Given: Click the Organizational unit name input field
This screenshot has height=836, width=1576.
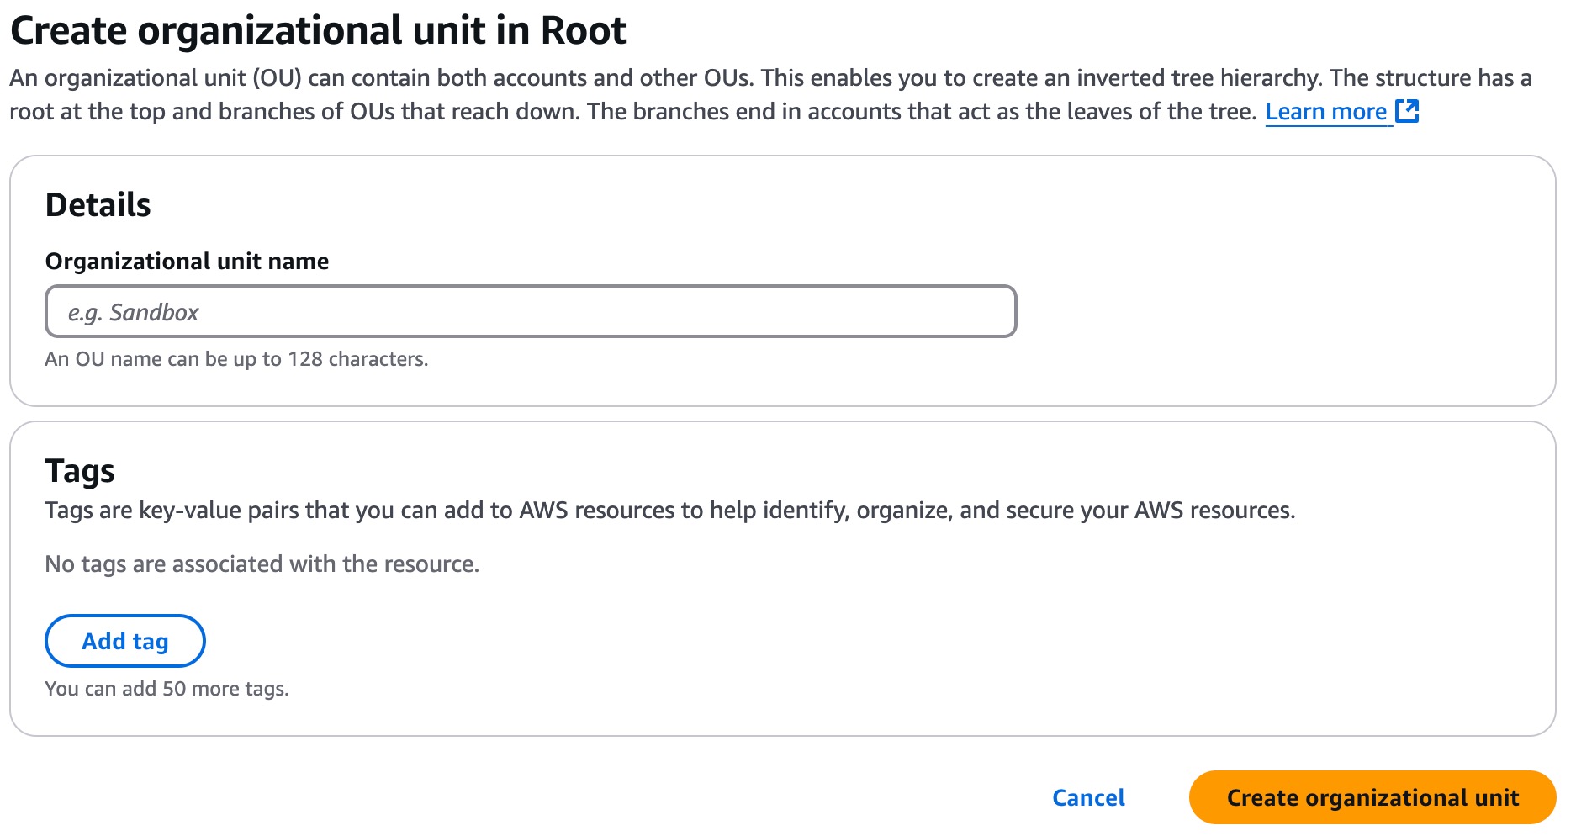Looking at the screenshot, I should click(x=531, y=311).
